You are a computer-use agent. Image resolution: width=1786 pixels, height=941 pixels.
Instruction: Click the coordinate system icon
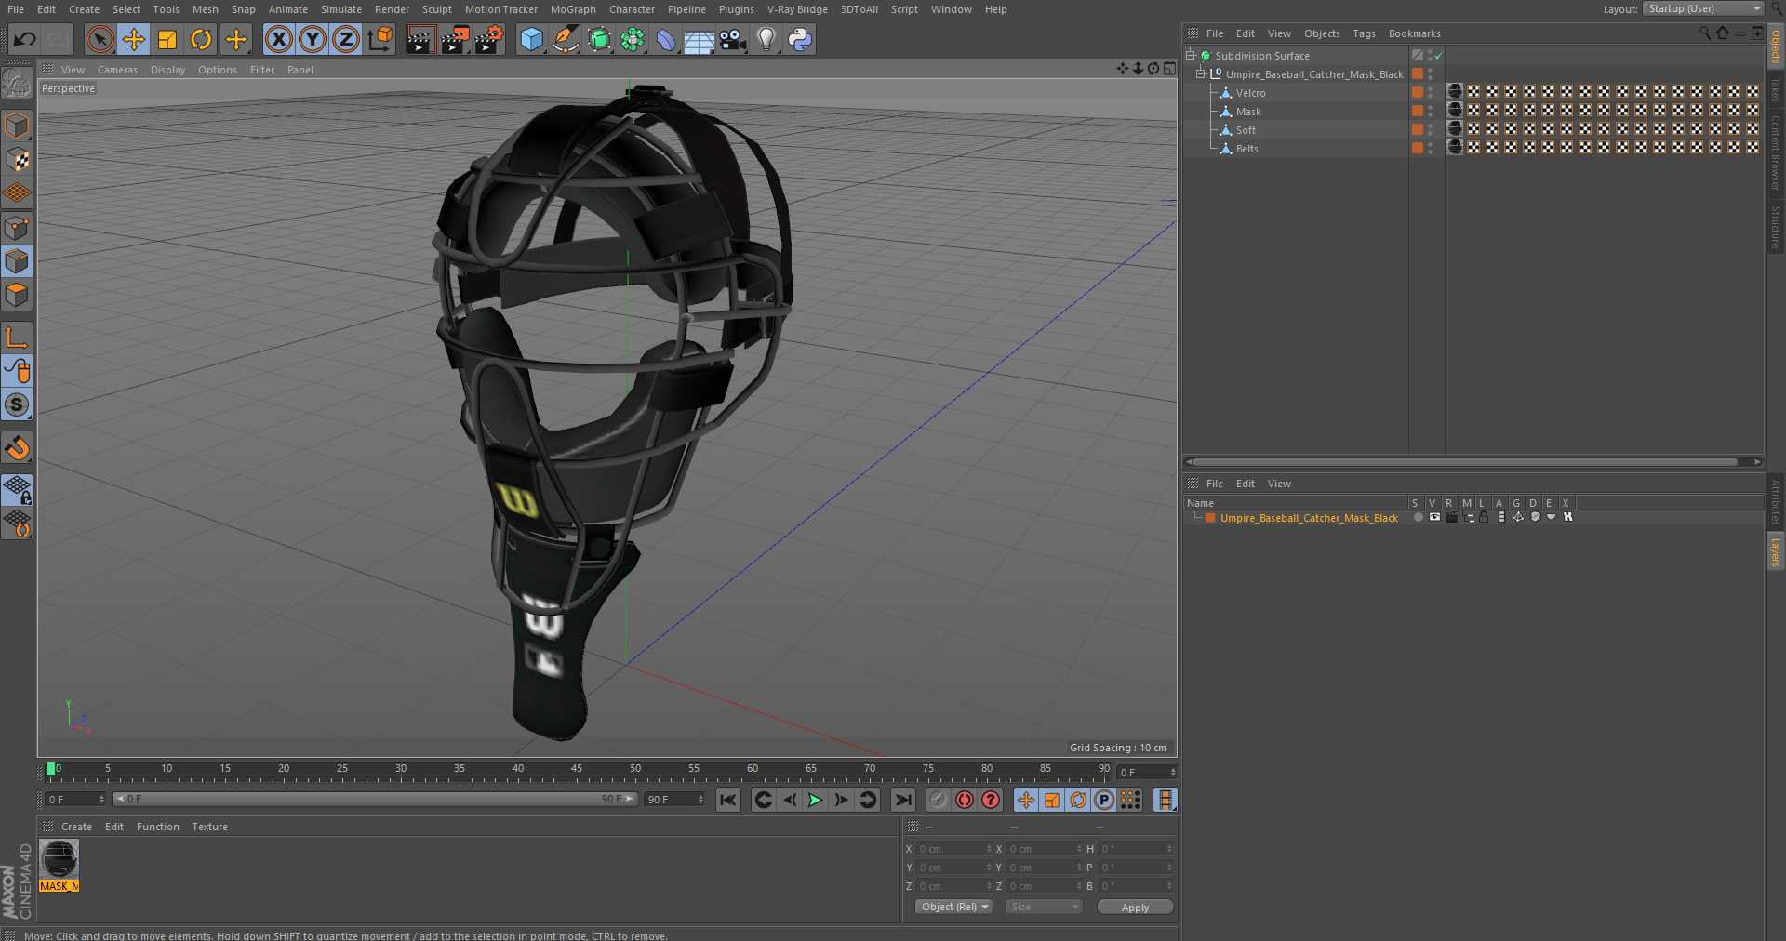click(380, 39)
